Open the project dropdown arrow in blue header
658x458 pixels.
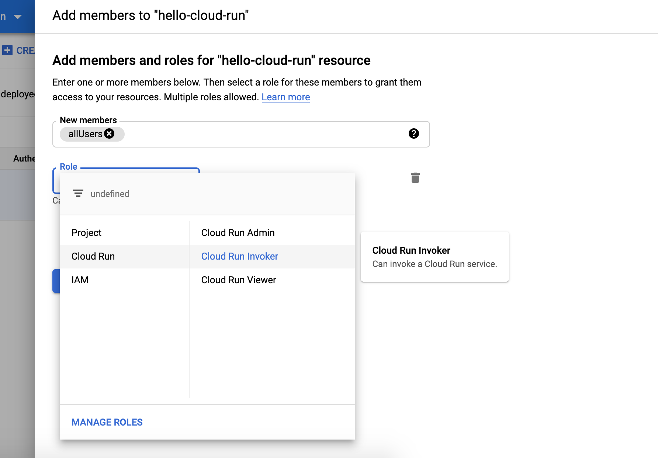coord(18,17)
